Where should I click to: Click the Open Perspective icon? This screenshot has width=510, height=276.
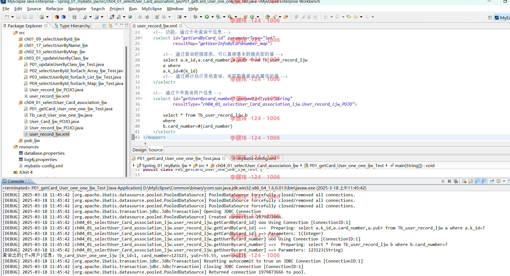coord(490,18)
